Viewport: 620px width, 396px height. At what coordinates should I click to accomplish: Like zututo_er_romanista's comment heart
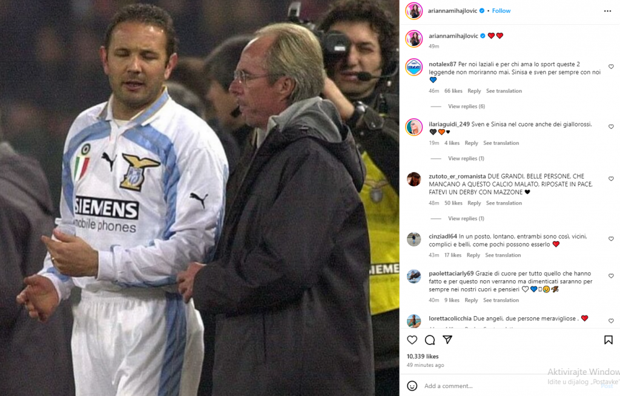611,179
